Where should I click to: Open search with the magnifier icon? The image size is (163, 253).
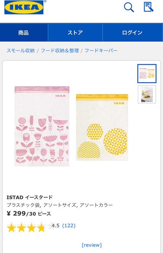pos(129,8)
